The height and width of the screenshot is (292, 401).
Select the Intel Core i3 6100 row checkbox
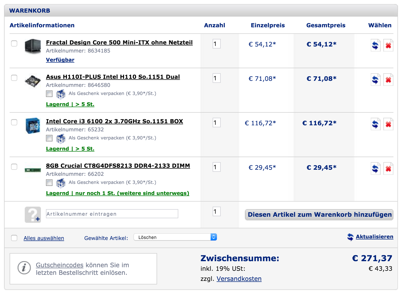(14, 122)
